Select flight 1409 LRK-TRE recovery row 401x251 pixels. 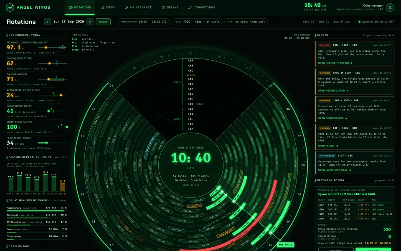coord(355,214)
